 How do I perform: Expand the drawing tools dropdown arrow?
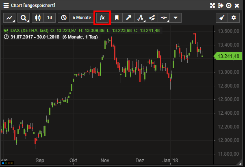pyautogui.click(x=176, y=18)
